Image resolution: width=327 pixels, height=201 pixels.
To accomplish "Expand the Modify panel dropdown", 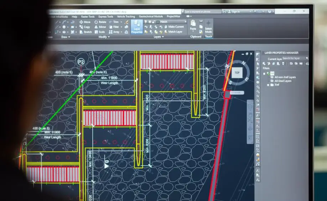I will pos(104,37).
